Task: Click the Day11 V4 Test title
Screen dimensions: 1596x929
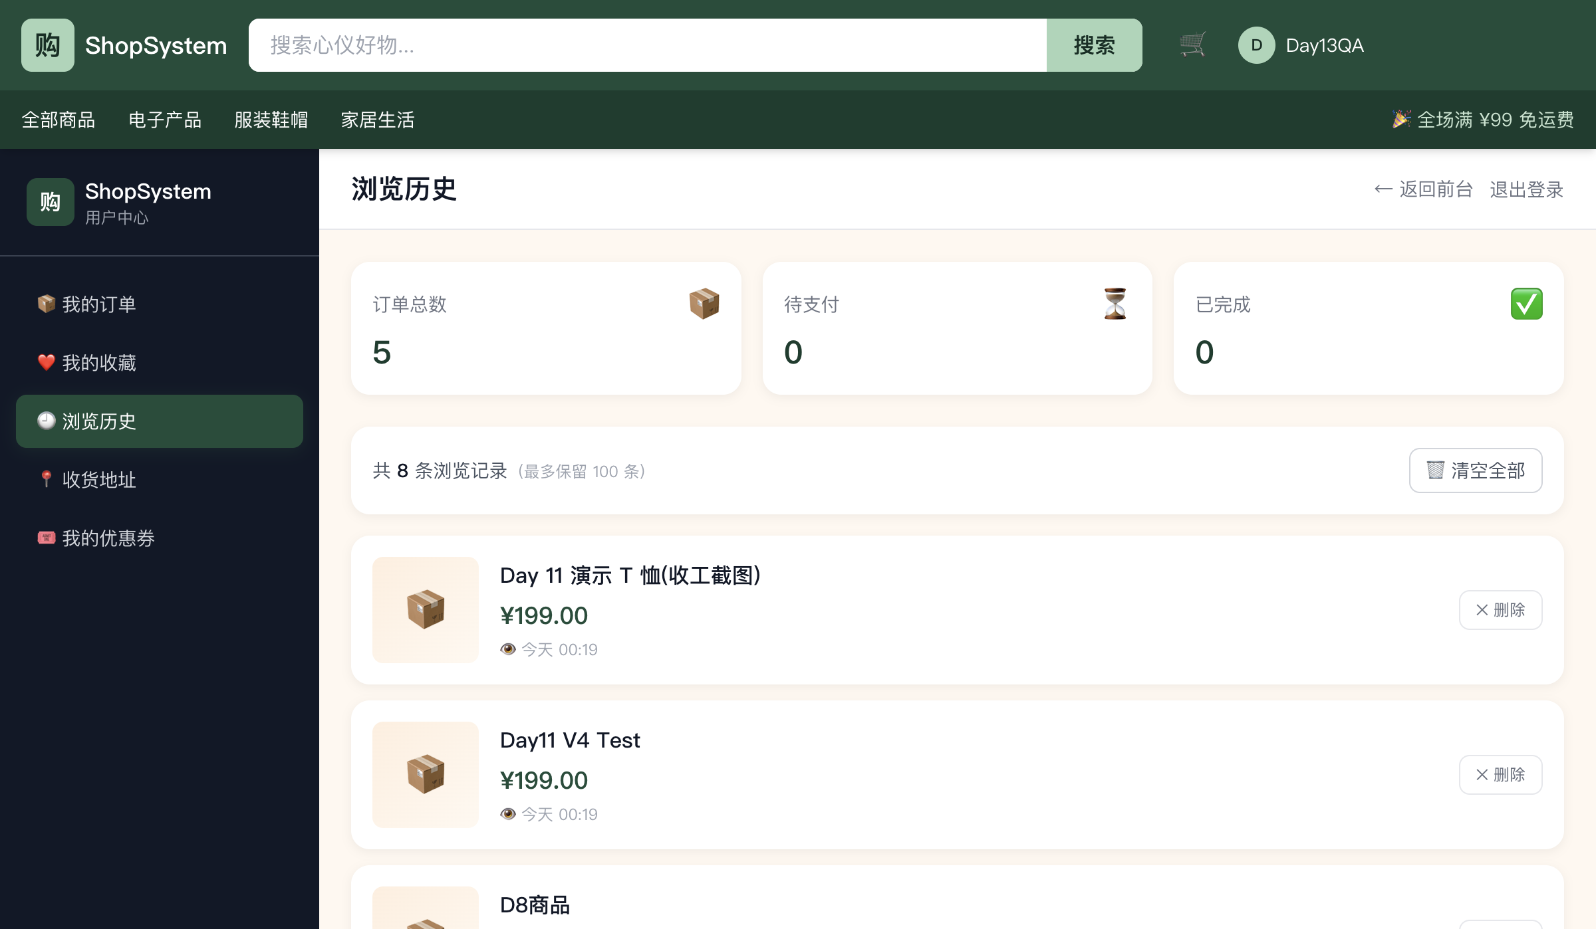Action: point(570,740)
